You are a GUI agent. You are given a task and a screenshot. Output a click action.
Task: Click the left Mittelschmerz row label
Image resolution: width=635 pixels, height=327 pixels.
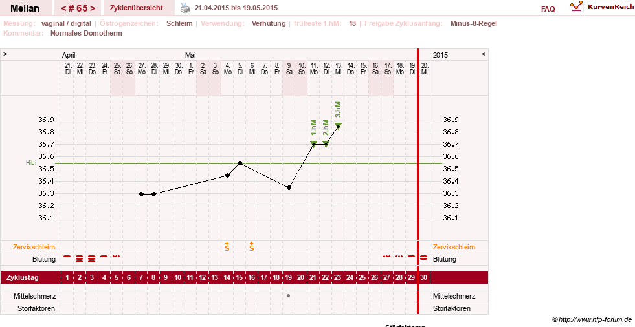click(34, 296)
